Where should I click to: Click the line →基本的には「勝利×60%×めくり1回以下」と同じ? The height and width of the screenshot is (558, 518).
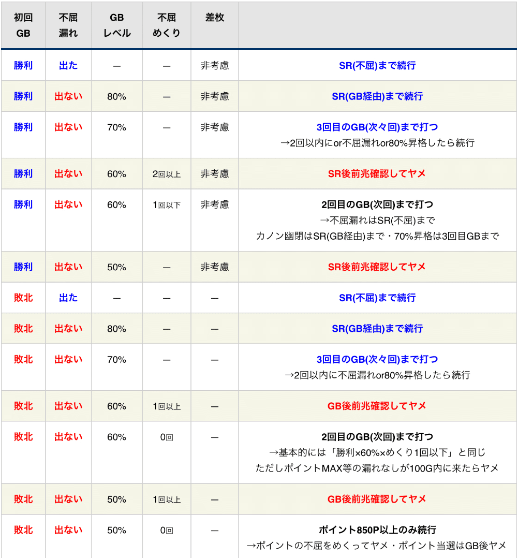point(377,452)
